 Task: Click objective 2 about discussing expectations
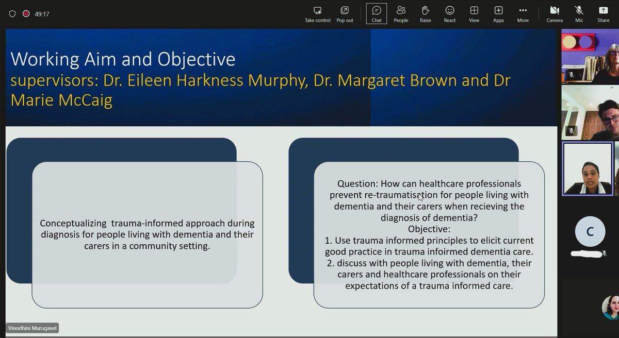point(429,274)
